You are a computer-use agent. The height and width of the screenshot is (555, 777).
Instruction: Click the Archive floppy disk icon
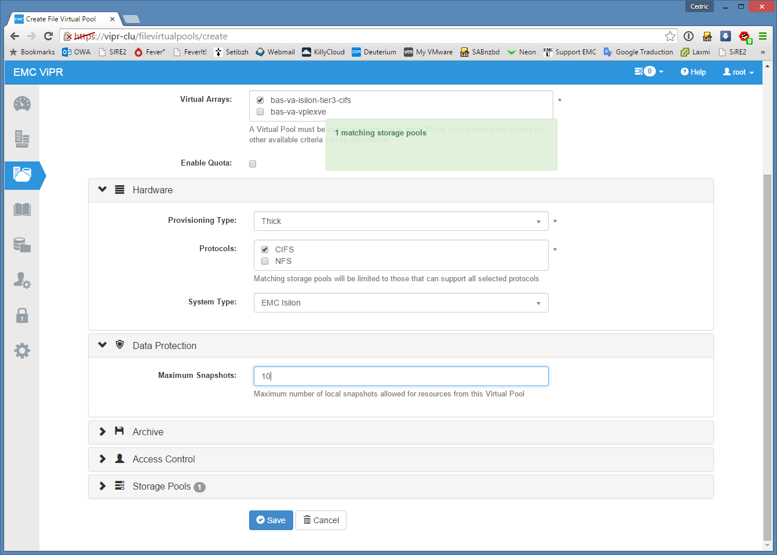[119, 431]
